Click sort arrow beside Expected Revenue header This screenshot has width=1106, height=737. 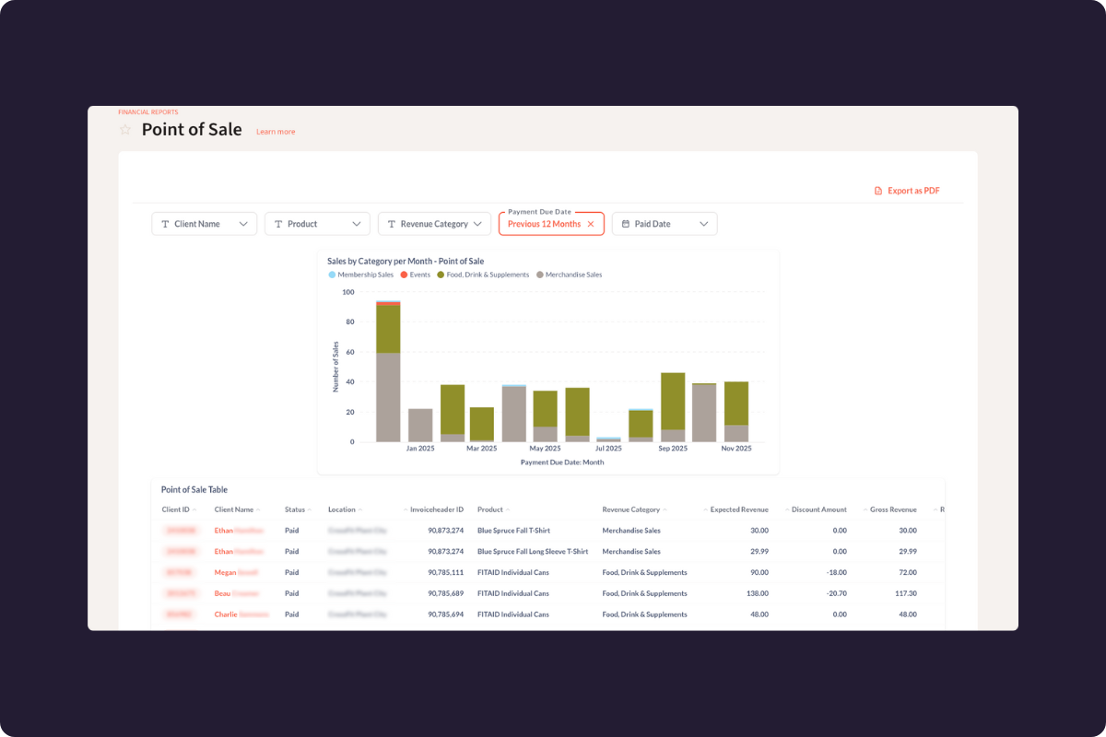coord(705,509)
